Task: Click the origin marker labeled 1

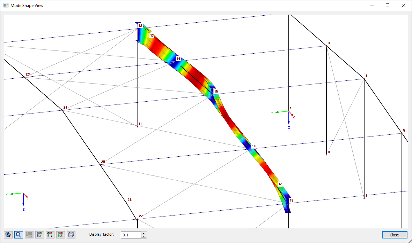Action: (x=291, y=108)
